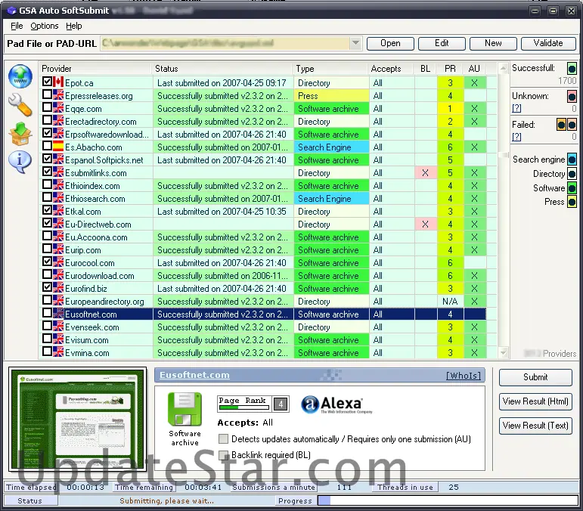This screenshot has width=583, height=511.
Task: Click the AU X mark for Evmina.com
Action: [474, 353]
